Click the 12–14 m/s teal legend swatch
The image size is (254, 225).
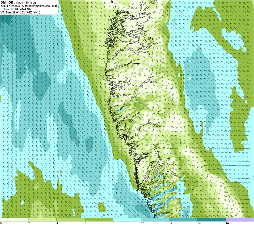pyautogui.click(x=183, y=219)
